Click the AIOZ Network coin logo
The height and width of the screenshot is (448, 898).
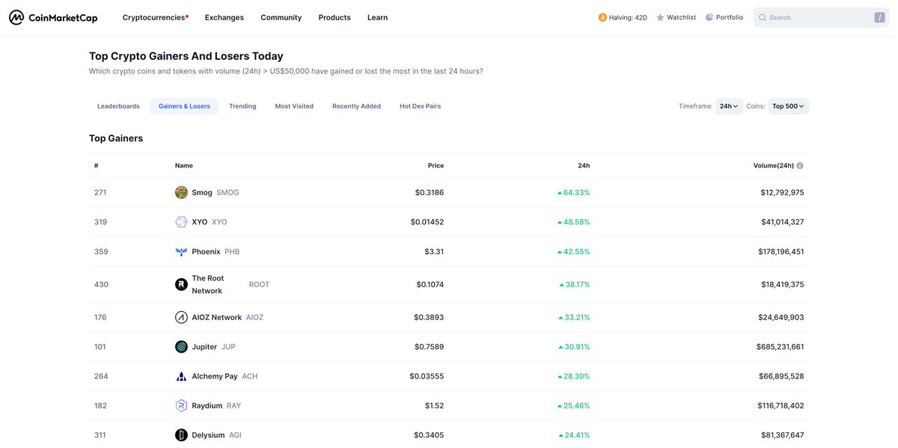click(x=181, y=317)
